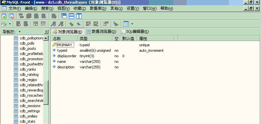Select the cdb_posts table in navigator

click(25, 48)
